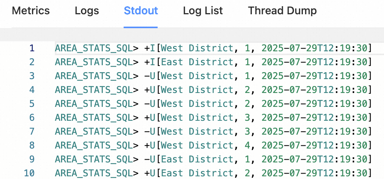Screen dimensions: 384x179
Task: Click the -U[West District, 2 output line
Action: [213, 104]
